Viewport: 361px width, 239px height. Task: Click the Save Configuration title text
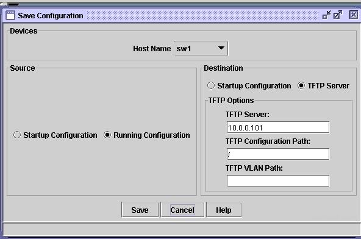click(x=51, y=16)
